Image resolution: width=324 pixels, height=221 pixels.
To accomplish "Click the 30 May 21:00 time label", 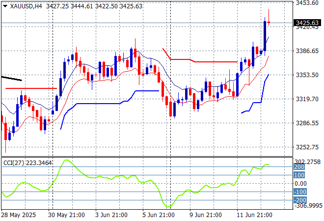I will [x=66, y=215].
